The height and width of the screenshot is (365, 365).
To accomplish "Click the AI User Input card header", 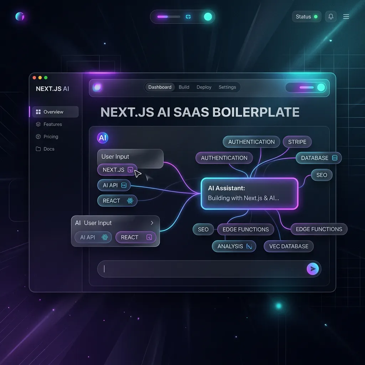I will [x=115, y=223].
